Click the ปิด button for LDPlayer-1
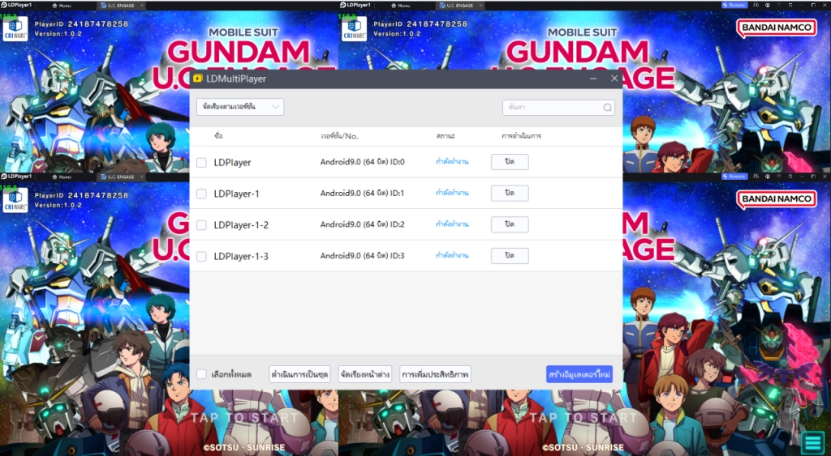This screenshot has width=831, height=456. coord(510,193)
